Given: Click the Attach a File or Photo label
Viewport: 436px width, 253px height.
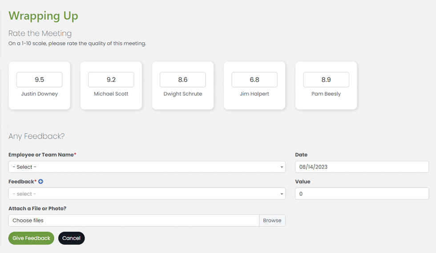Looking at the screenshot, I should click(37, 208).
